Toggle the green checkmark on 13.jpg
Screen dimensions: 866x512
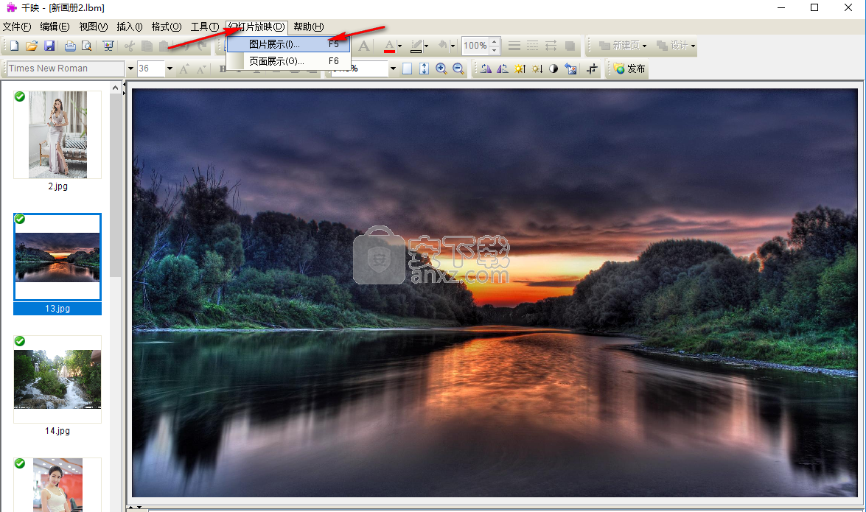coord(20,219)
